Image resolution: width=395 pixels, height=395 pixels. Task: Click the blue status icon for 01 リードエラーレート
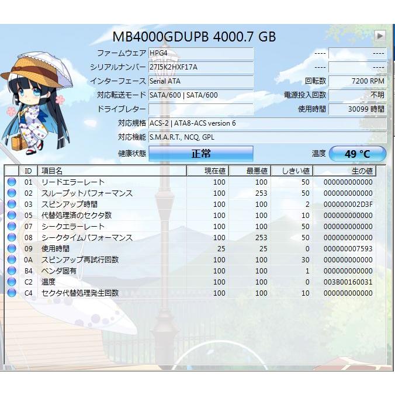(12, 182)
